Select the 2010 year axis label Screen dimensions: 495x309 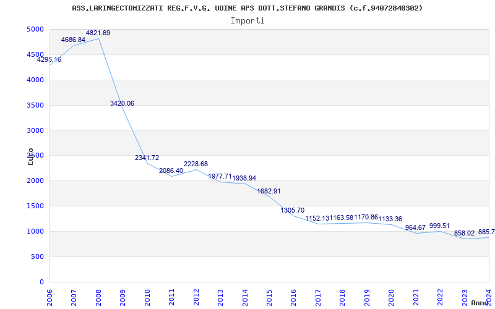pos(147,298)
